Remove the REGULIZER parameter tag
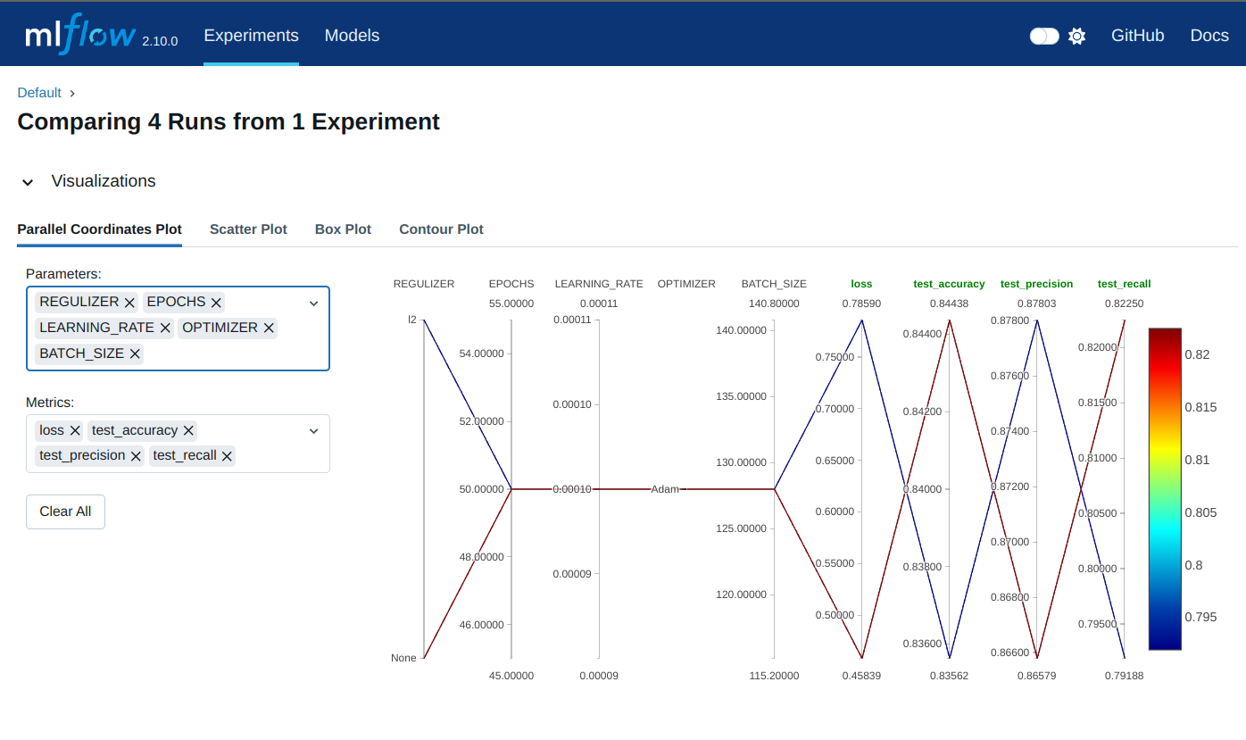The image size is (1246, 740). [129, 303]
